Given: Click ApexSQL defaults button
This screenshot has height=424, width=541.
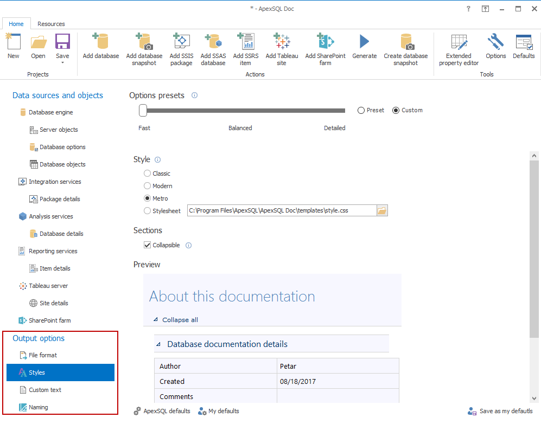Looking at the screenshot, I should pyautogui.click(x=162, y=411).
